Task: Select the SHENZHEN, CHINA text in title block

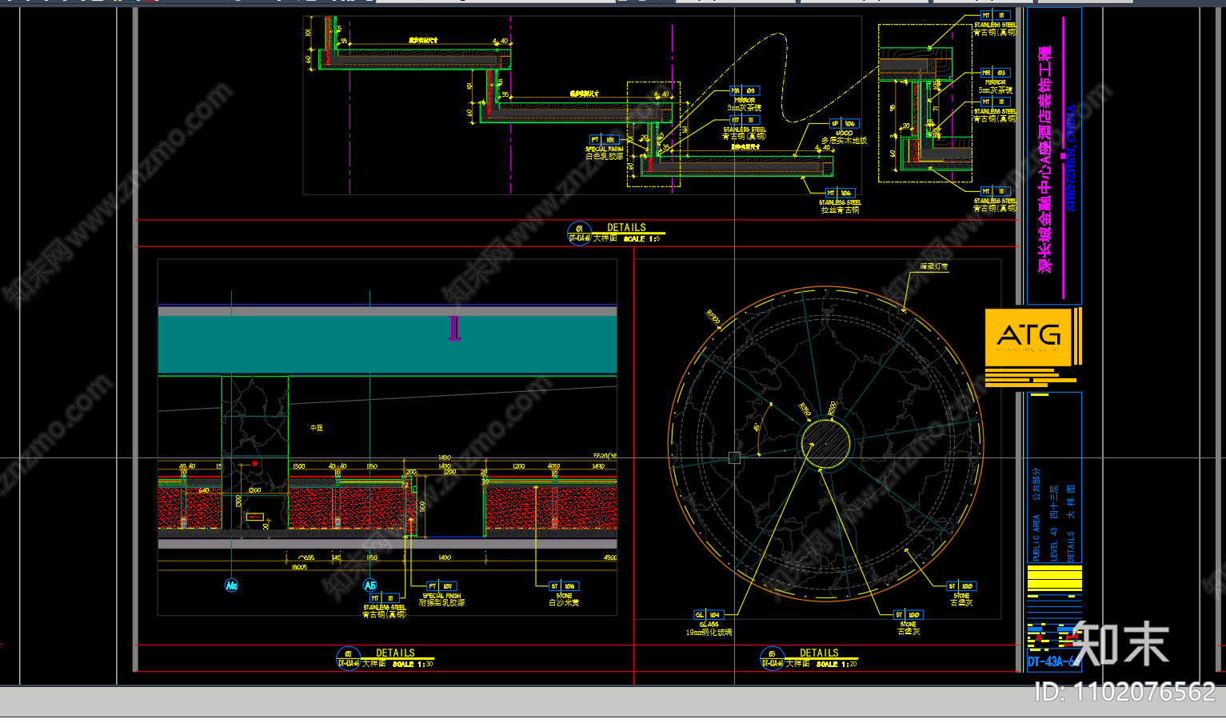Action: [1072, 159]
